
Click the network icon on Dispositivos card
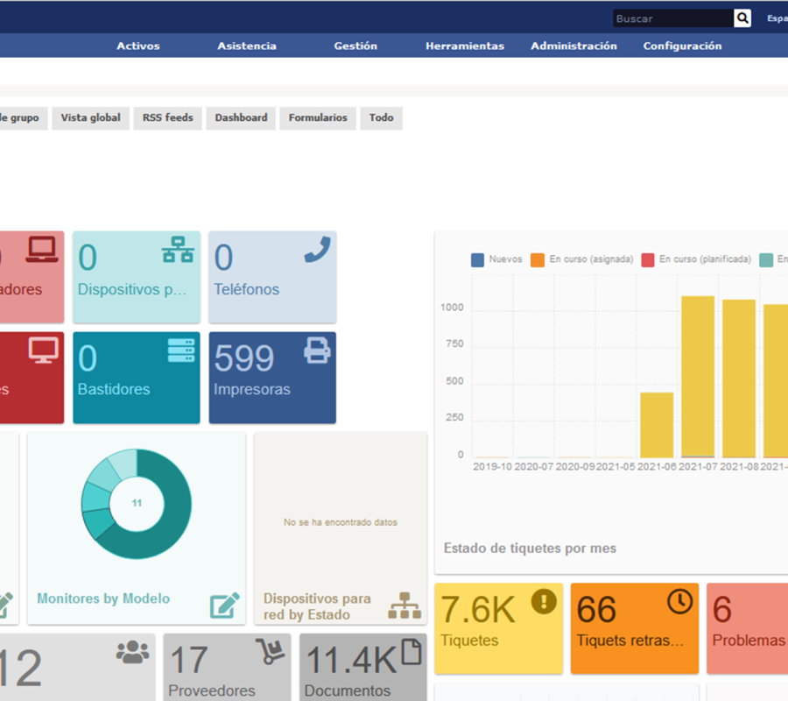pos(178,250)
